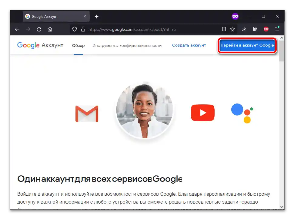Open the downloads arrow icon
294x219 pixels.
coord(244,29)
